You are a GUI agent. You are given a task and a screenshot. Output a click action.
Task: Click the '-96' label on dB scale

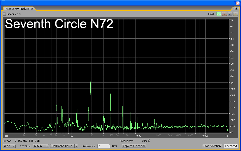click(x=232, y=83)
